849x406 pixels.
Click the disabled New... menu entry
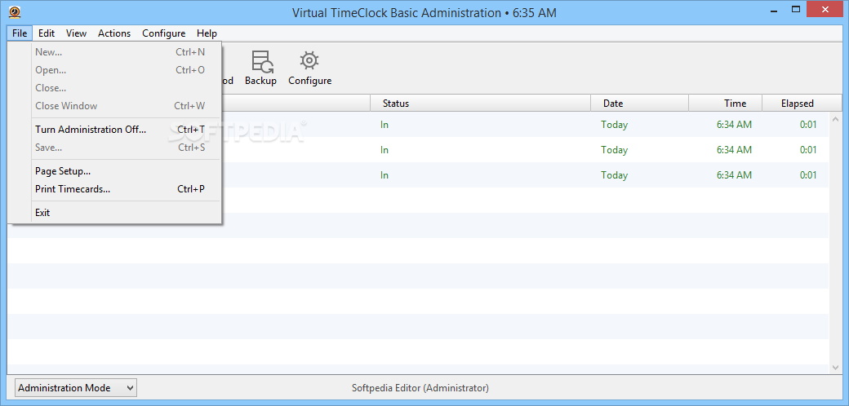(x=114, y=52)
